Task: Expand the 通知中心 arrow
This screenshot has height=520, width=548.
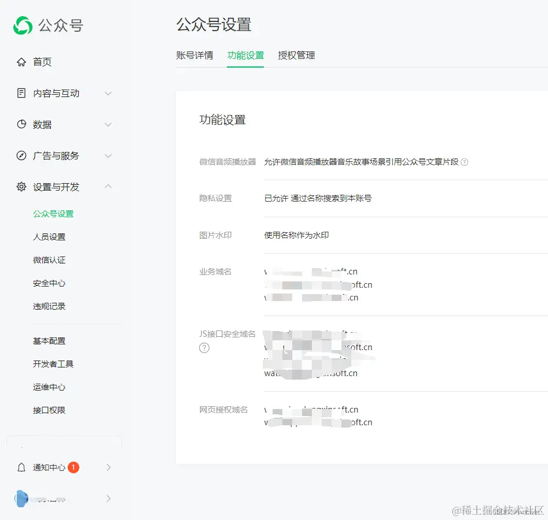Action: tap(108, 467)
